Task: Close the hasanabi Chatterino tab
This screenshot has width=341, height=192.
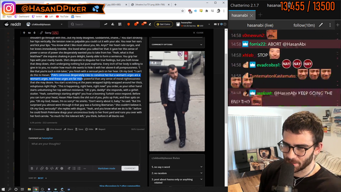Action: tap(251, 15)
